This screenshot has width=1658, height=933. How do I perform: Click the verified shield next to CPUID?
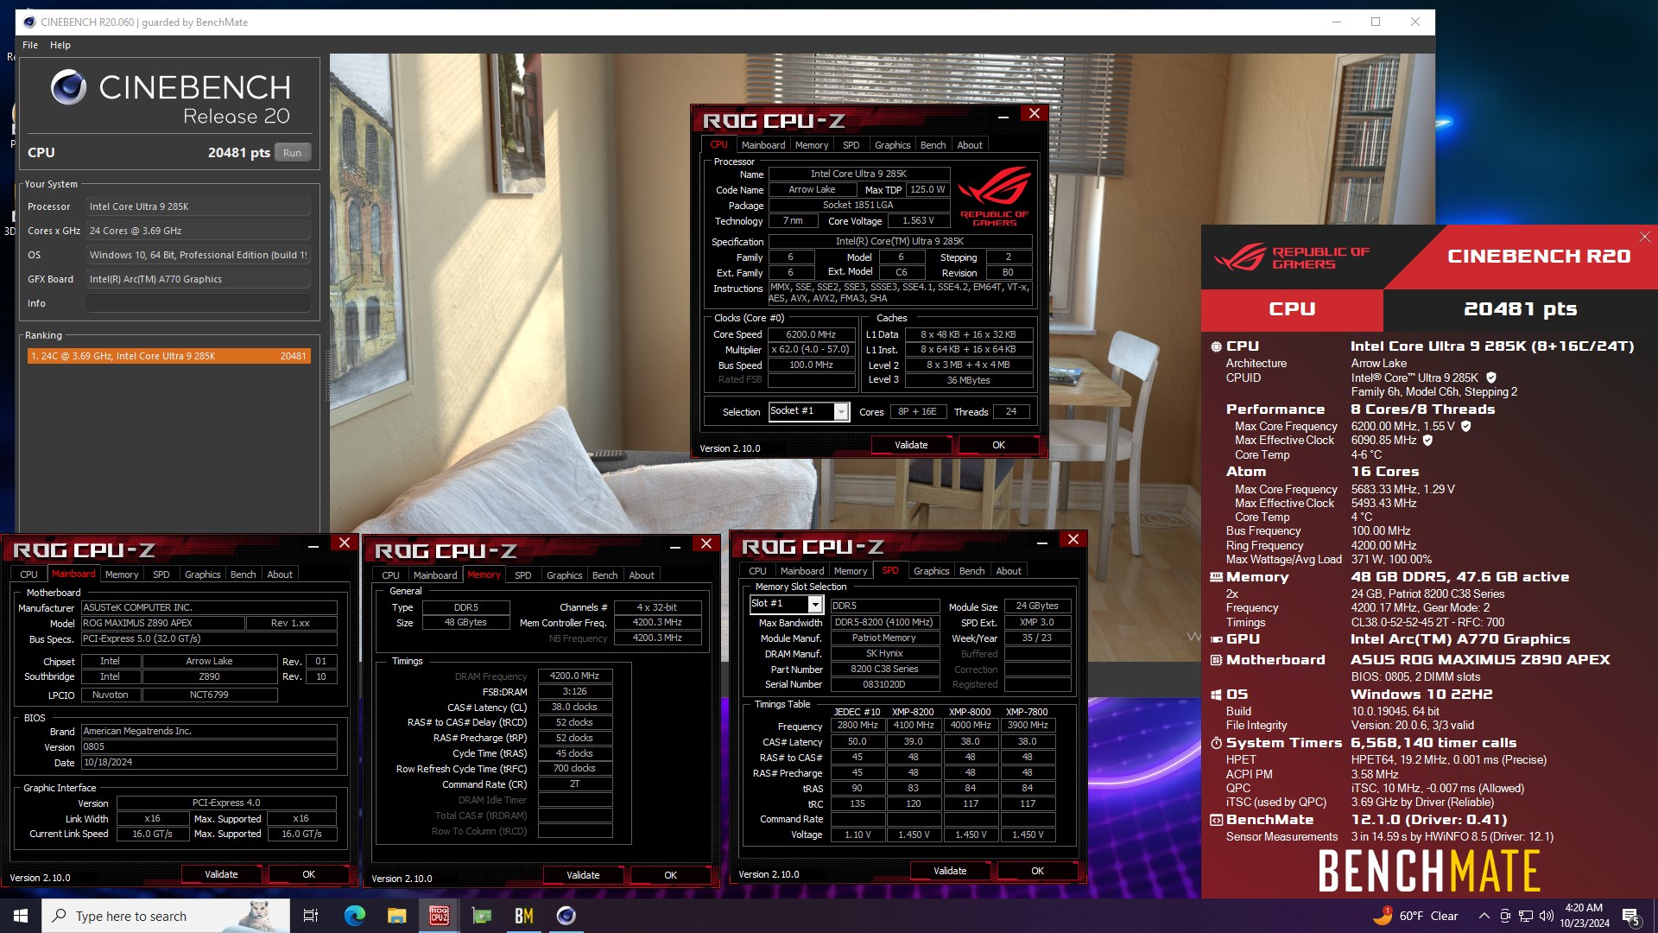[1491, 378]
